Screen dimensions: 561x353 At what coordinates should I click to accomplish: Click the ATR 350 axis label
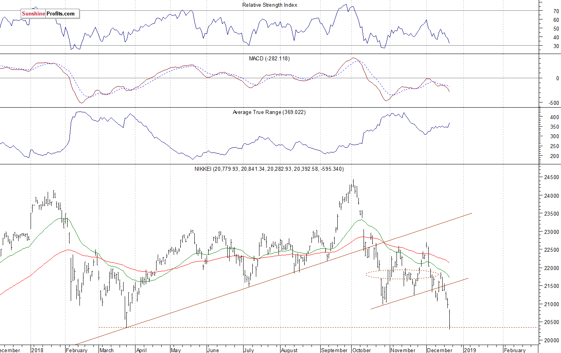pyautogui.click(x=555, y=127)
